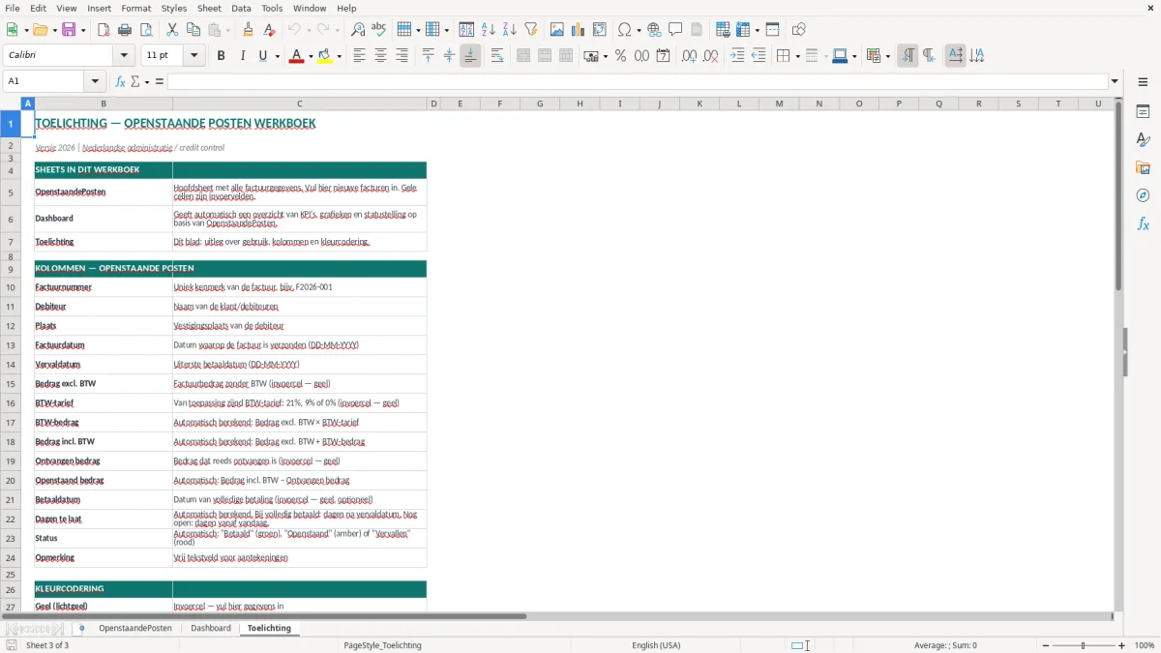The width and height of the screenshot is (1161, 653).
Task: Run the spelling check
Action: pyautogui.click(x=379, y=30)
